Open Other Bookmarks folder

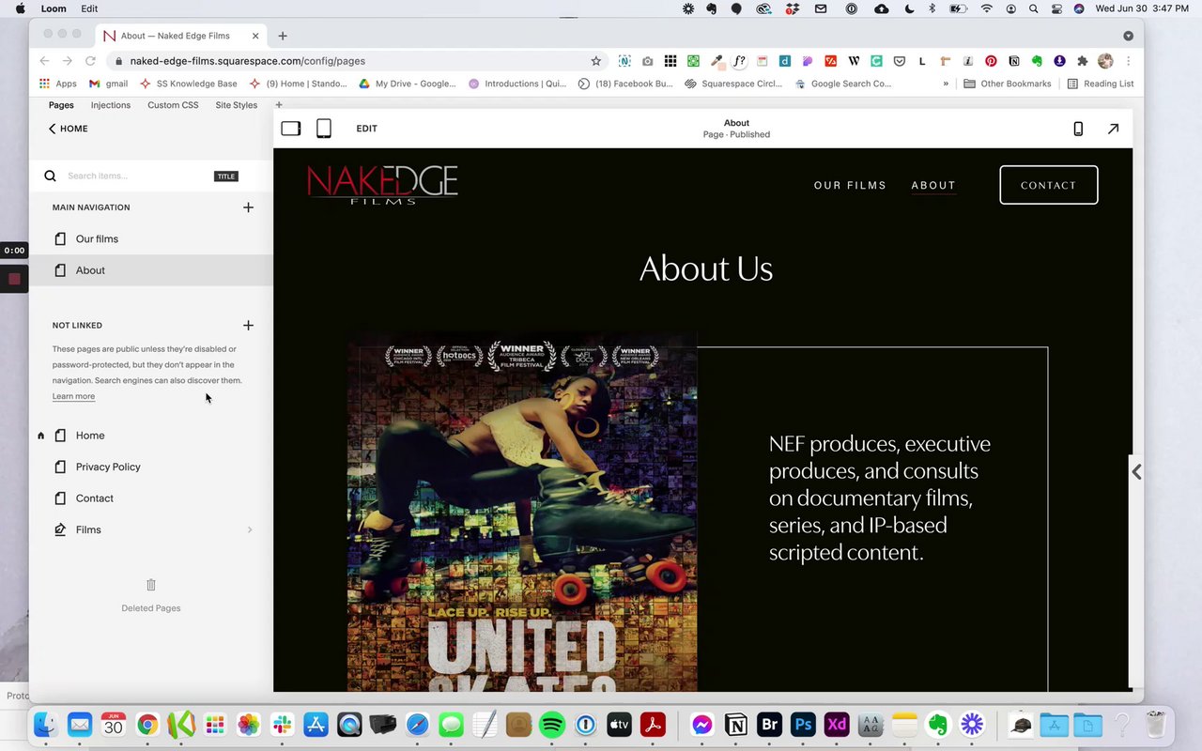[x=1008, y=84]
